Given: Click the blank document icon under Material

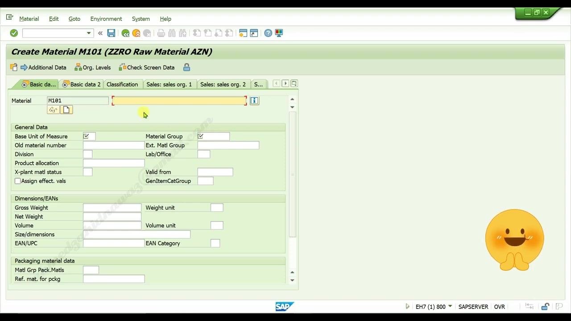Looking at the screenshot, I should 66,110.
